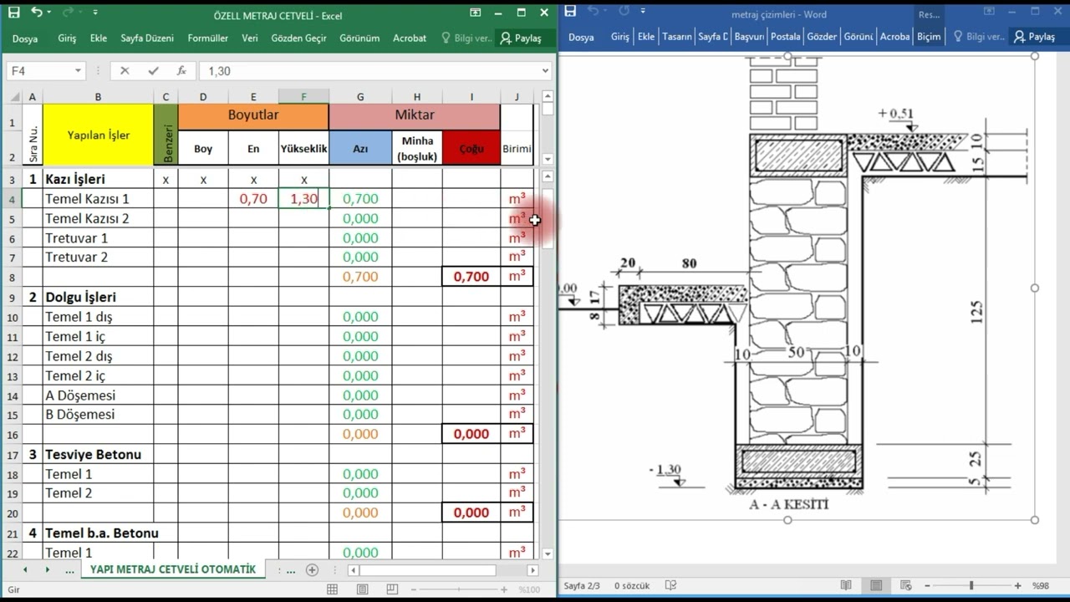Select all cells with corner triangle
The height and width of the screenshot is (602, 1070).
coord(13,97)
